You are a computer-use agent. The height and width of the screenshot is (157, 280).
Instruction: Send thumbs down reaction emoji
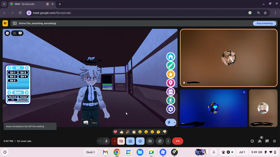[x=165, y=132]
